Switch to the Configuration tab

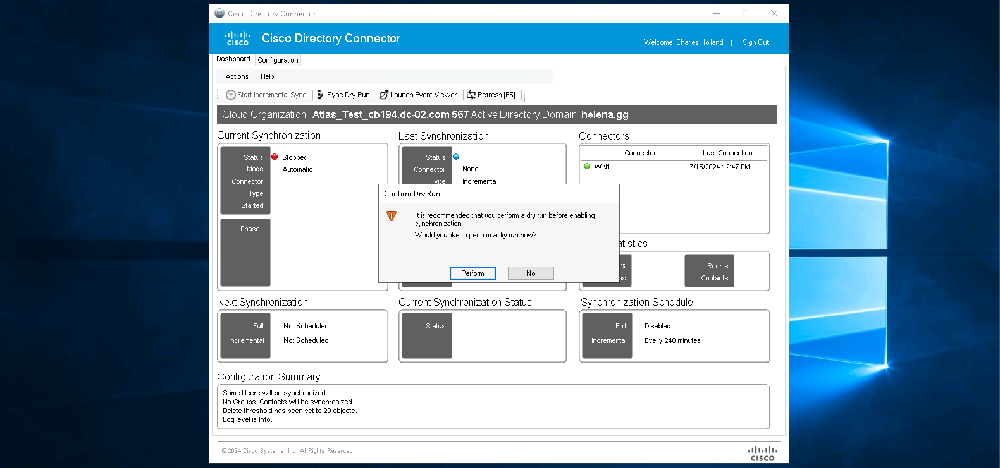278,60
